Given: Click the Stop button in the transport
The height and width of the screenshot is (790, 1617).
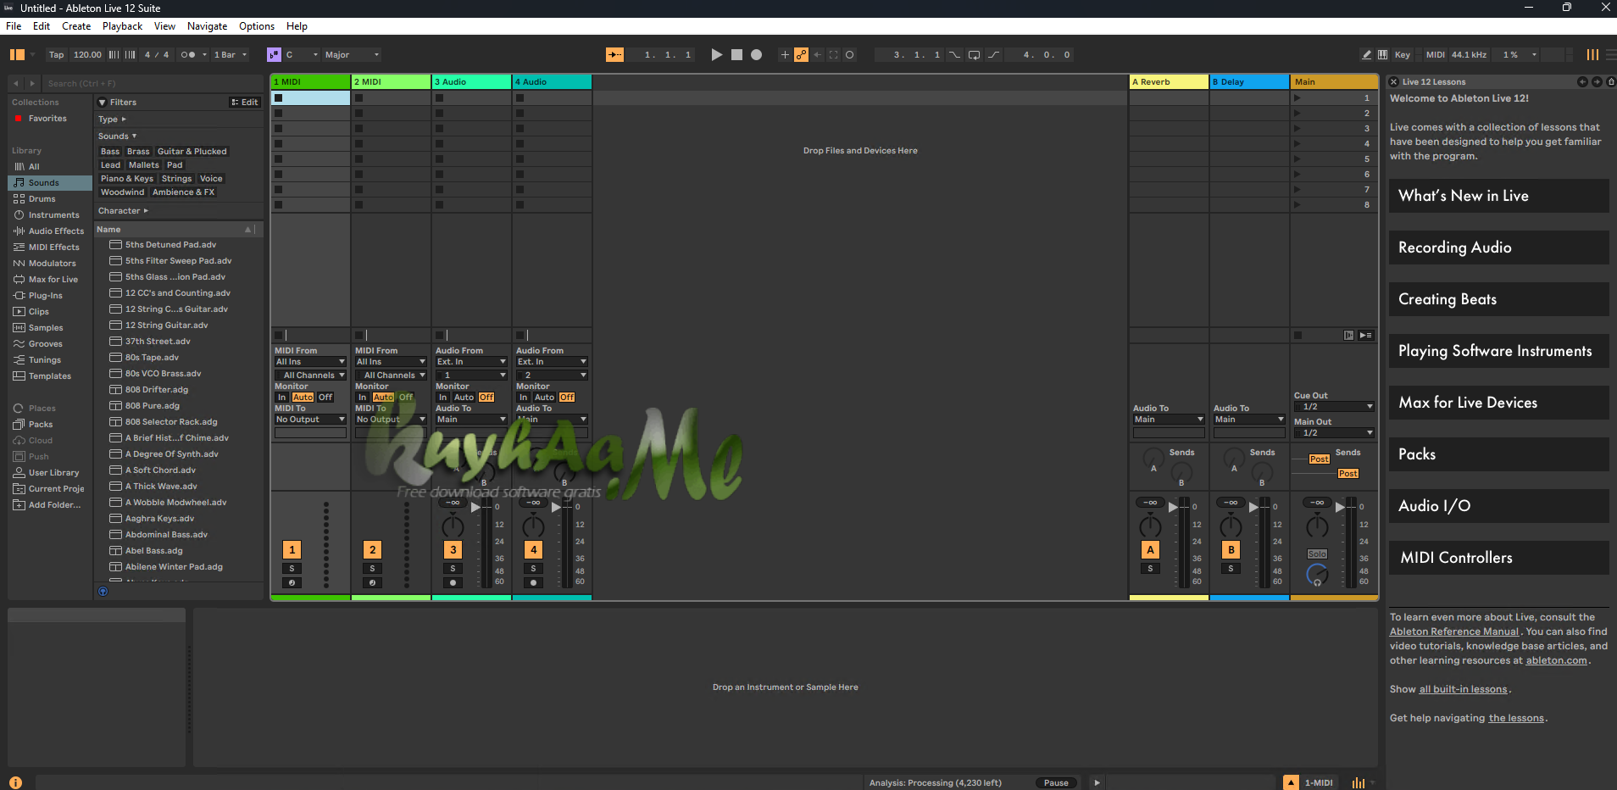Looking at the screenshot, I should (736, 54).
